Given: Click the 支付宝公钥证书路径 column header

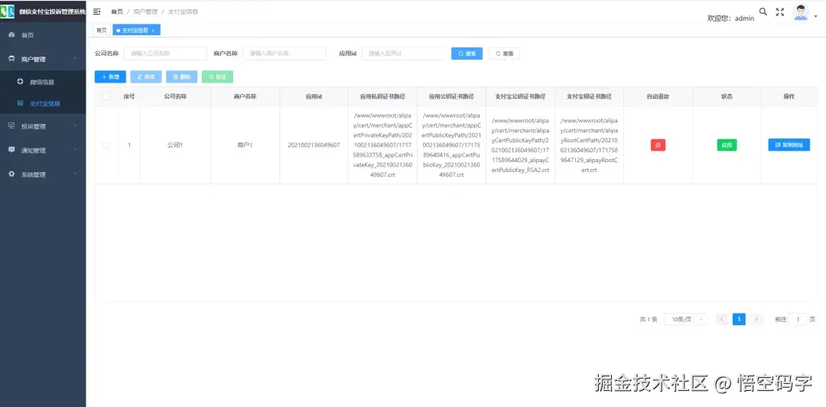Looking at the screenshot, I should [521, 96].
